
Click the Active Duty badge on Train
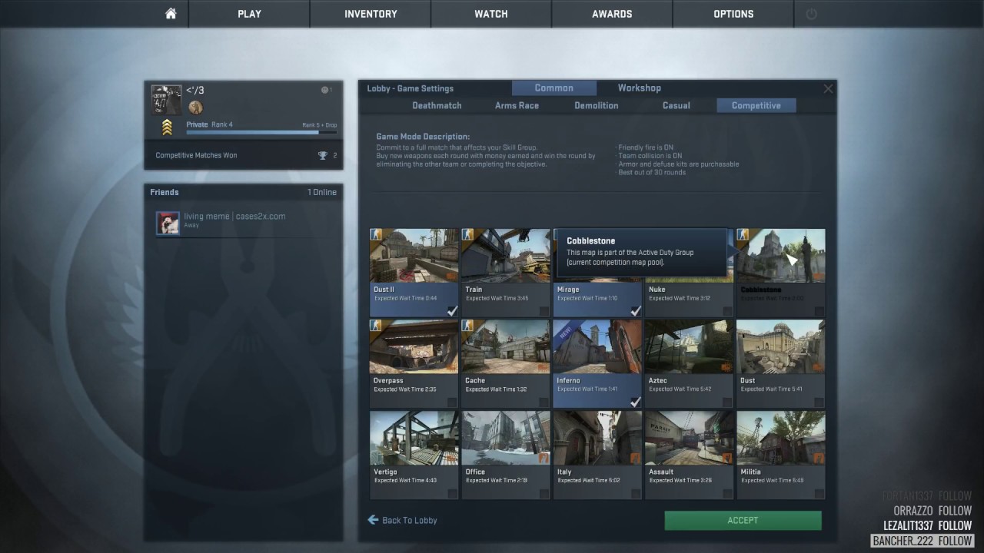[467, 234]
